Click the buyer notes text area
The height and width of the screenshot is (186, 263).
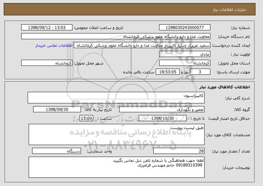point(116,167)
